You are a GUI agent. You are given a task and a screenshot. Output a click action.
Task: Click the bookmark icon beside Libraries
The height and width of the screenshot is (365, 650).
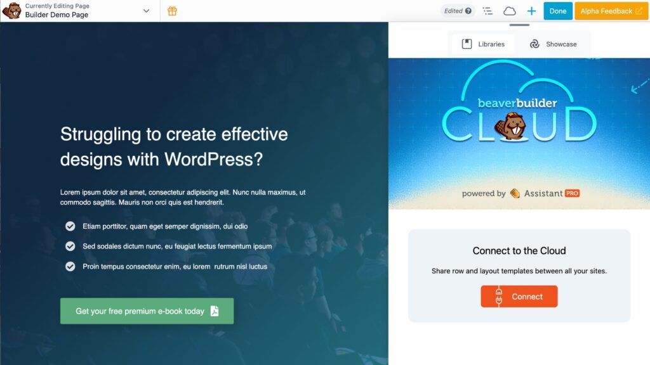click(468, 44)
